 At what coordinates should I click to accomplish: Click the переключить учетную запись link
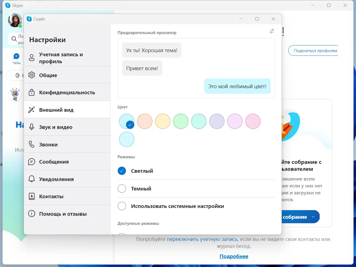(x=202, y=239)
